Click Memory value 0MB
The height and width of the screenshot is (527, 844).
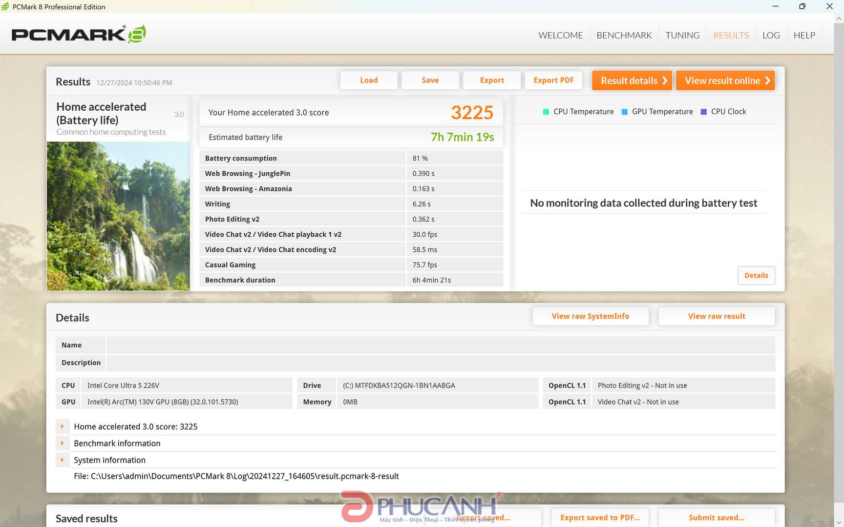coord(350,402)
